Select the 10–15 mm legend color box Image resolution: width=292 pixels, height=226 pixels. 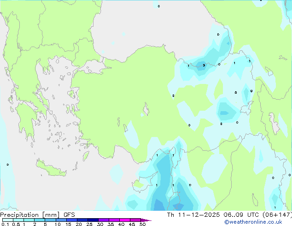click(61, 220)
